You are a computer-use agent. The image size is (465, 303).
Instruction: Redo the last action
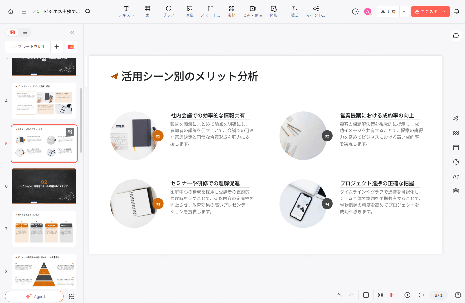click(351, 295)
